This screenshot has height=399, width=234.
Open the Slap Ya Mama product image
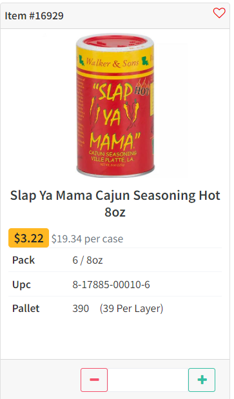(x=115, y=105)
